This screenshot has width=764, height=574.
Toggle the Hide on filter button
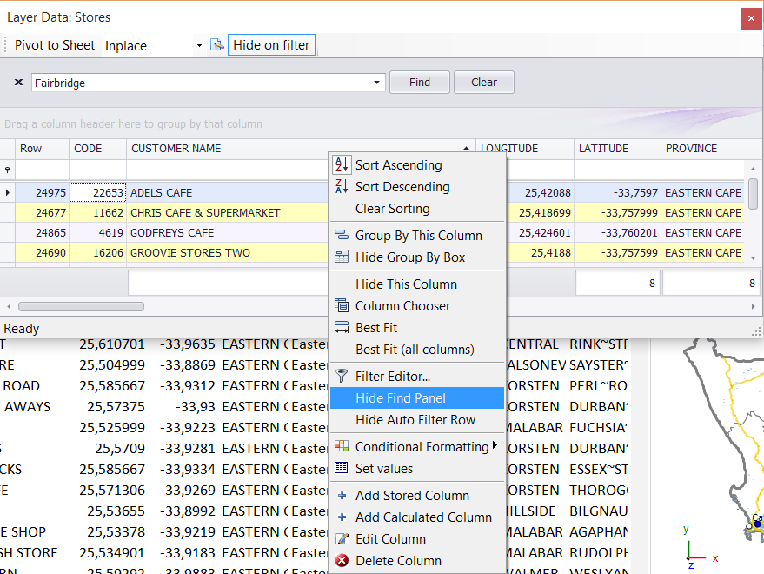click(271, 45)
